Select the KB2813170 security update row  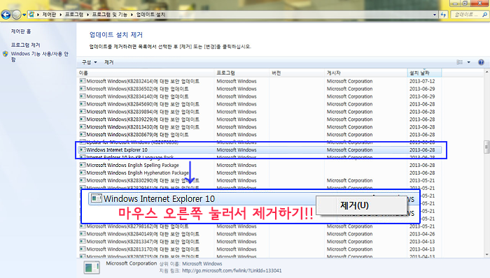coord(260,249)
